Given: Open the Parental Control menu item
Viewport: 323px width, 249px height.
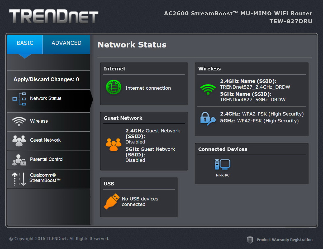Looking at the screenshot, I should (x=49, y=160).
